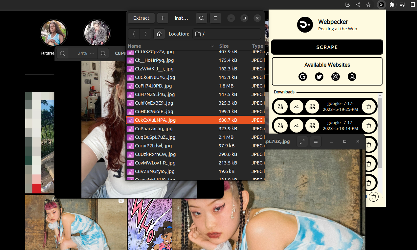Download JSON for google 5-19-25-PM entry
Screen dimensions: 417x250
click(312, 107)
